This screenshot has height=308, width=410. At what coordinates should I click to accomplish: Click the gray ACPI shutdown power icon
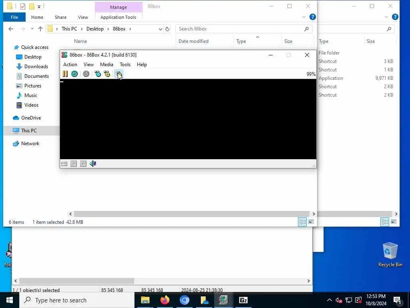click(86, 74)
